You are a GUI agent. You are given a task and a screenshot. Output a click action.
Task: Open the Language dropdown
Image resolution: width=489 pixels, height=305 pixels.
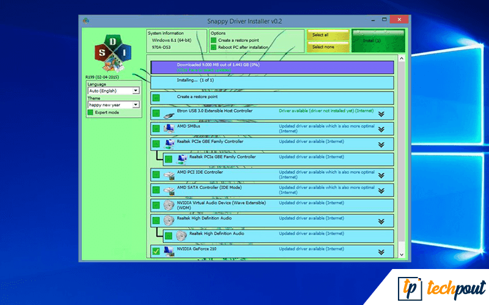tap(113, 91)
